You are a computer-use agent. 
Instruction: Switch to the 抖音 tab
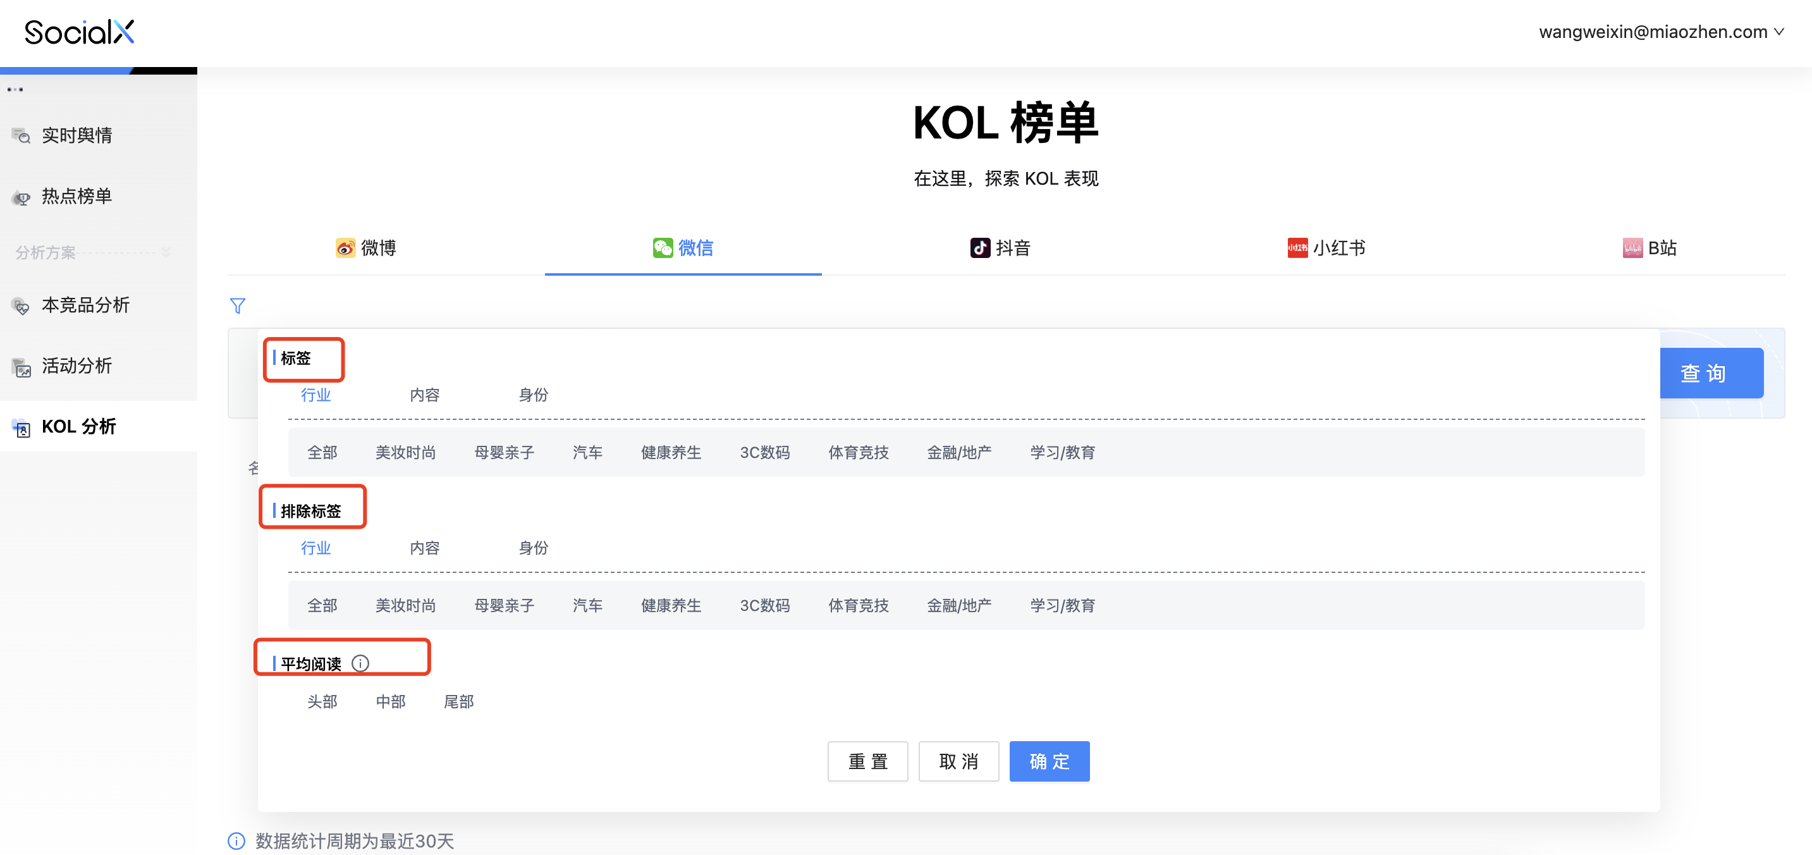tap(1000, 248)
